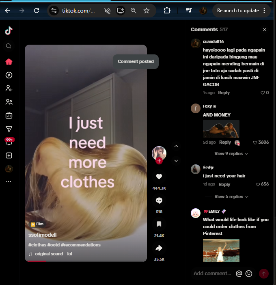Open Foxy's commenter avatar
The image size is (276, 285).
(x=196, y=108)
